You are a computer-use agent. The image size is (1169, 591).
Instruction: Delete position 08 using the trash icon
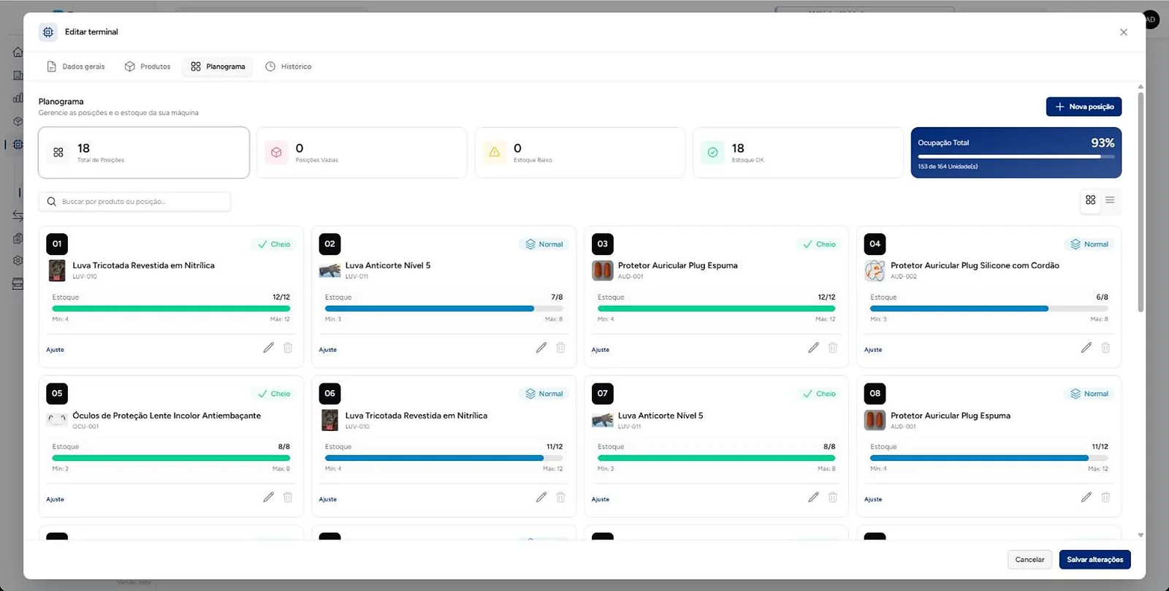(1105, 497)
